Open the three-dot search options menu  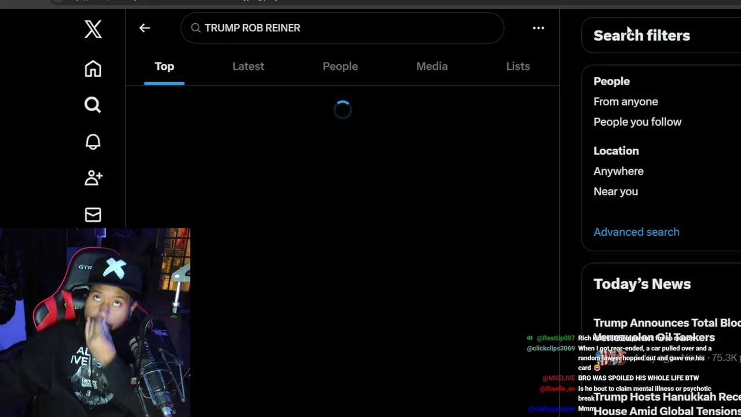[x=538, y=28]
